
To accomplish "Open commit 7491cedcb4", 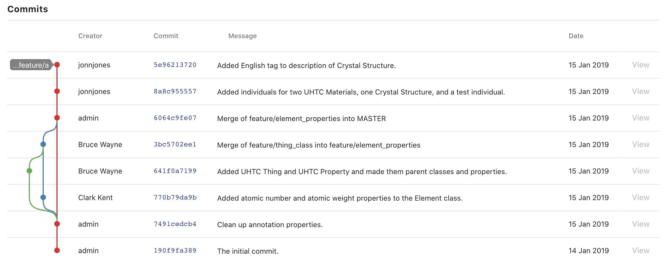I will 175,224.
